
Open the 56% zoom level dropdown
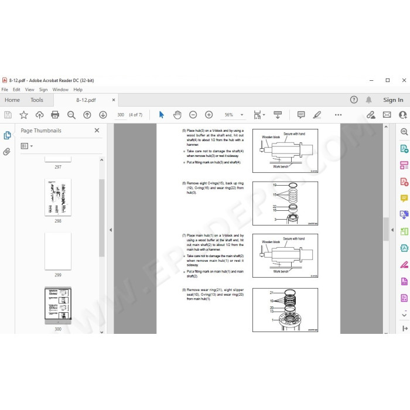point(242,115)
